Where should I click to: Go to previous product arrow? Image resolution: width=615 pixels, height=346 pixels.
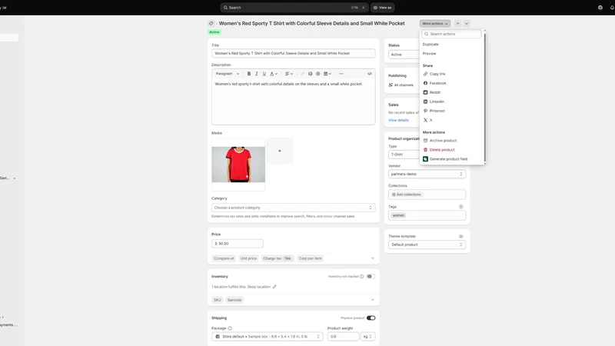(x=457, y=24)
